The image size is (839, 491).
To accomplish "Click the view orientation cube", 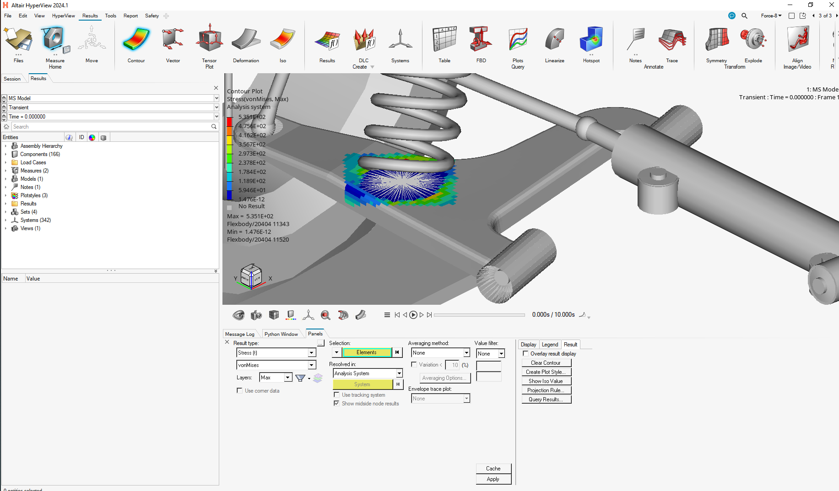I will tap(251, 276).
